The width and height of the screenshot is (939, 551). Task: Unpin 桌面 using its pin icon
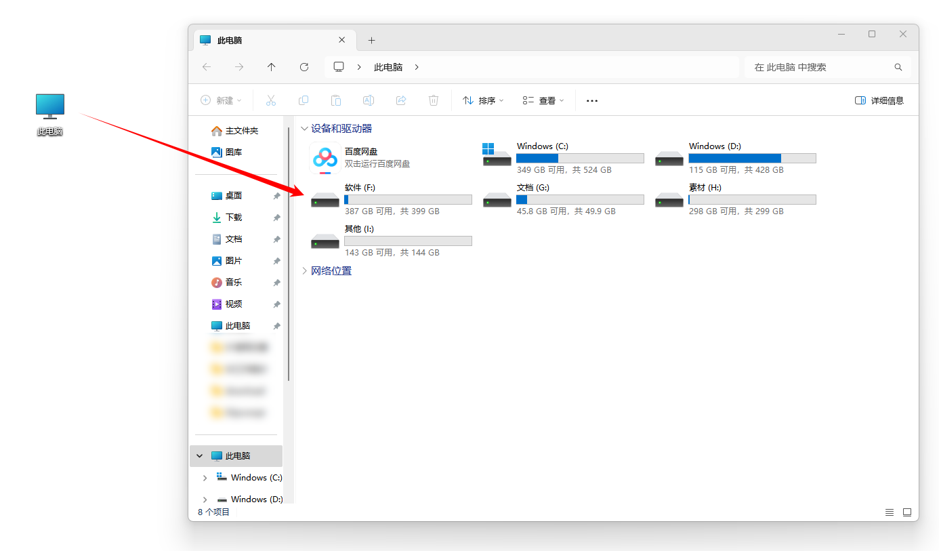point(276,196)
